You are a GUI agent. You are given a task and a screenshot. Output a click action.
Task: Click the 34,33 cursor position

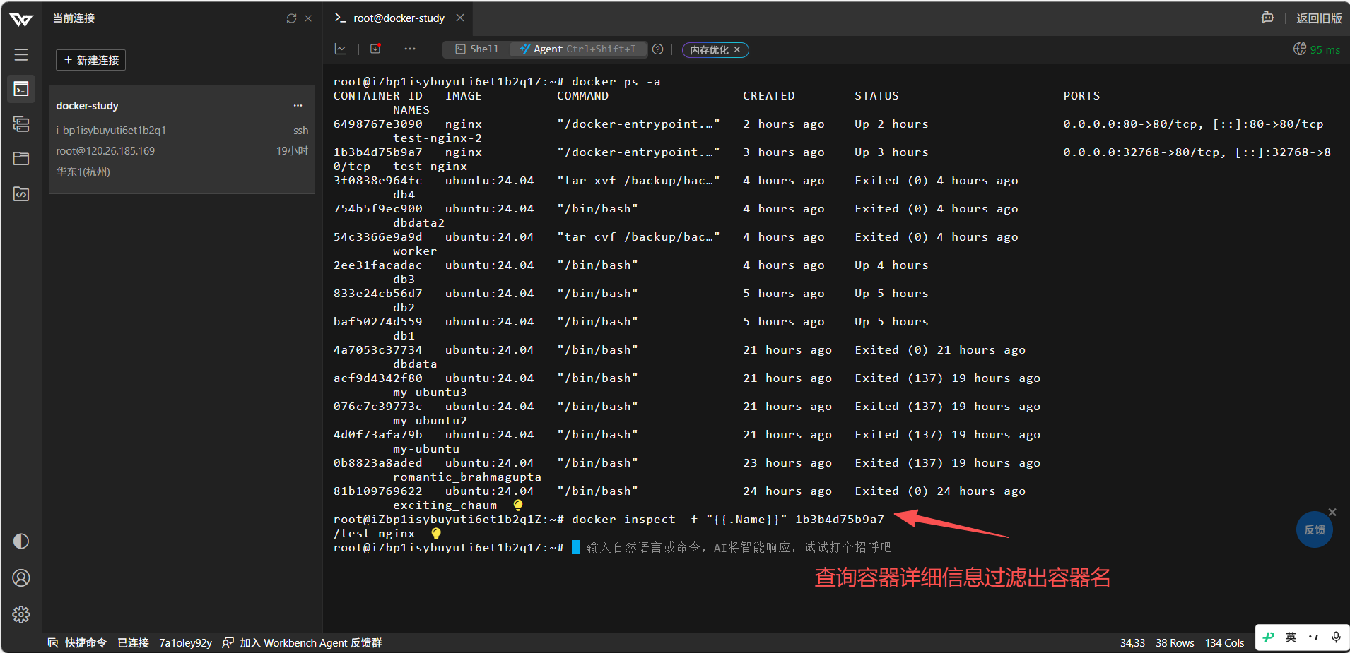coord(1132,642)
